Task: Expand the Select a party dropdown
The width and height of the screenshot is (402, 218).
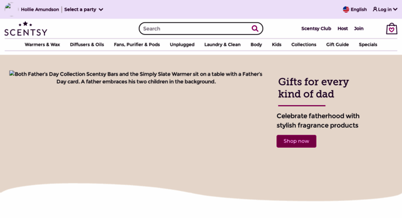Action: pos(84,9)
